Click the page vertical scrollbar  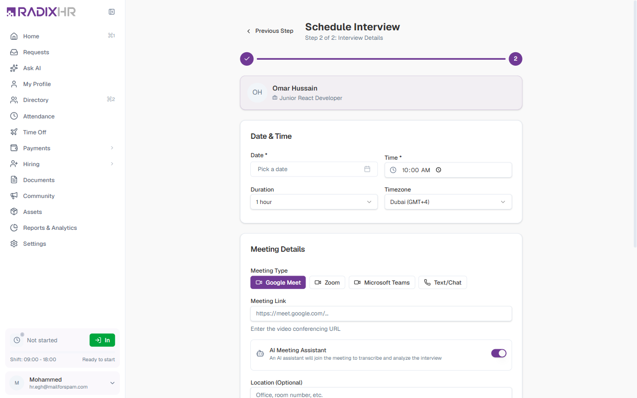pos(635,124)
